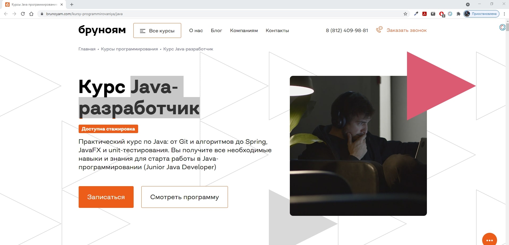
Task: Click Заказать звонок link
Action: (406, 30)
